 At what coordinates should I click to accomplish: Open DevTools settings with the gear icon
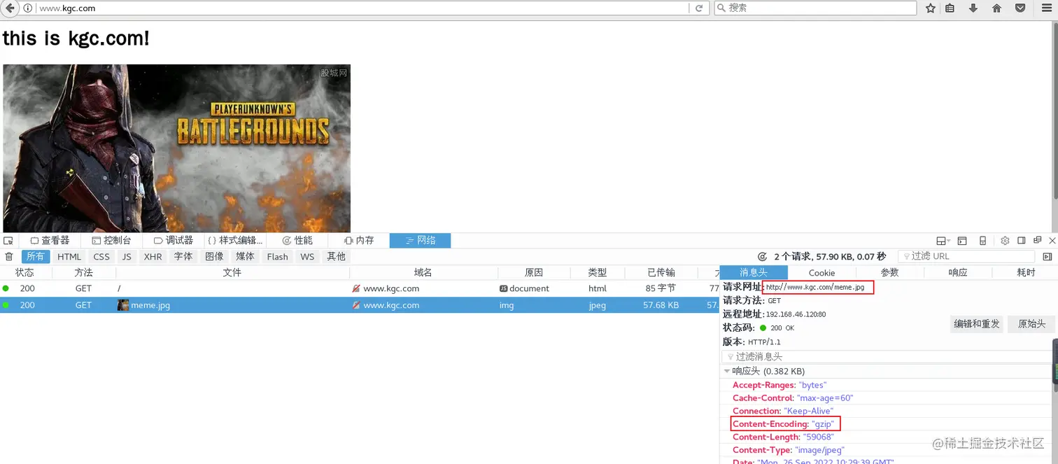[1006, 240]
